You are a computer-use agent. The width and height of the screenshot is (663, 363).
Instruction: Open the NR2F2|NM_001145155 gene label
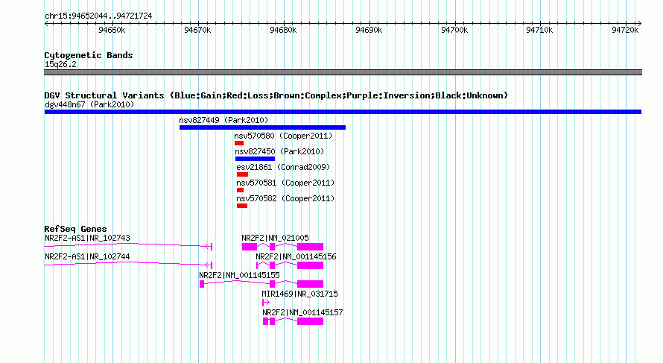coord(239,275)
